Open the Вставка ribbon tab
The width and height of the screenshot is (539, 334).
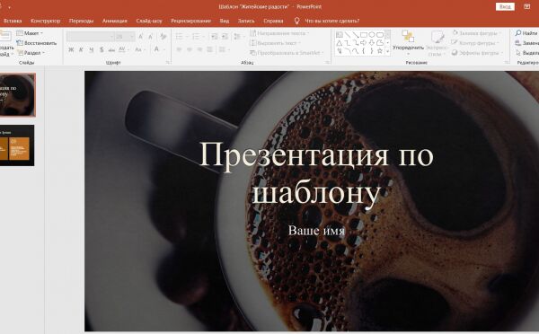(13, 21)
